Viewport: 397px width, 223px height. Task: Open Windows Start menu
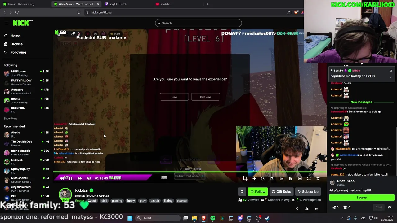[x=130, y=218]
